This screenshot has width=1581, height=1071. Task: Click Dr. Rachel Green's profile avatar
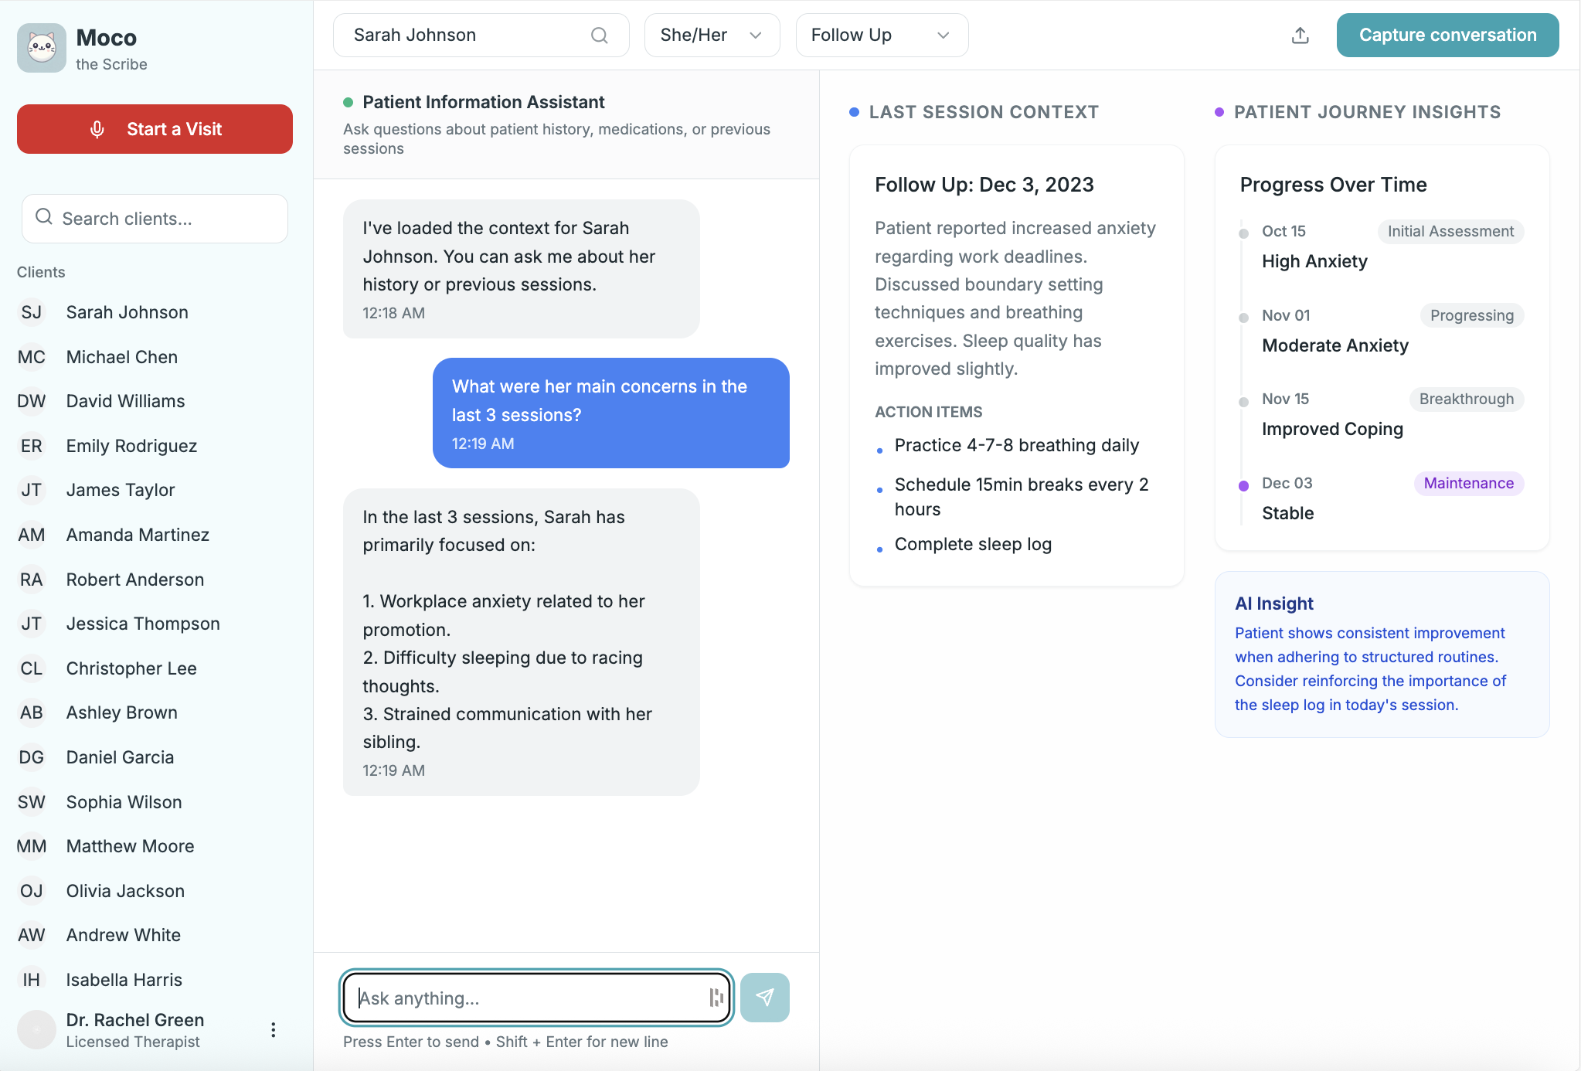click(36, 1029)
